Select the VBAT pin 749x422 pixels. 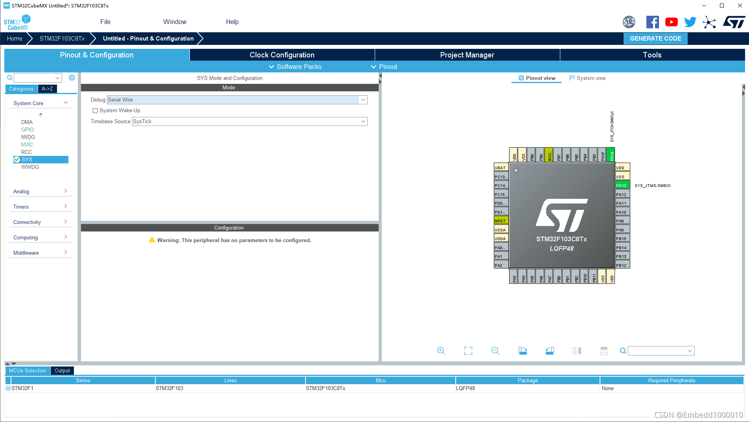coord(501,167)
